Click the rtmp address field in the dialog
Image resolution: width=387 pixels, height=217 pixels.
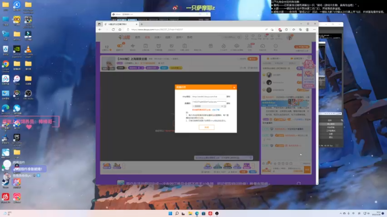(x=209, y=97)
